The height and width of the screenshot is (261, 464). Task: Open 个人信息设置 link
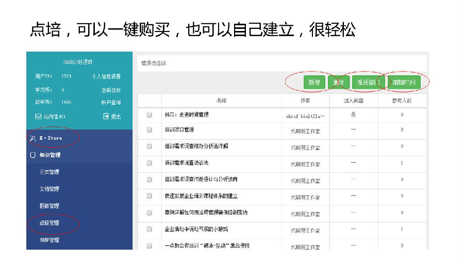106,76
